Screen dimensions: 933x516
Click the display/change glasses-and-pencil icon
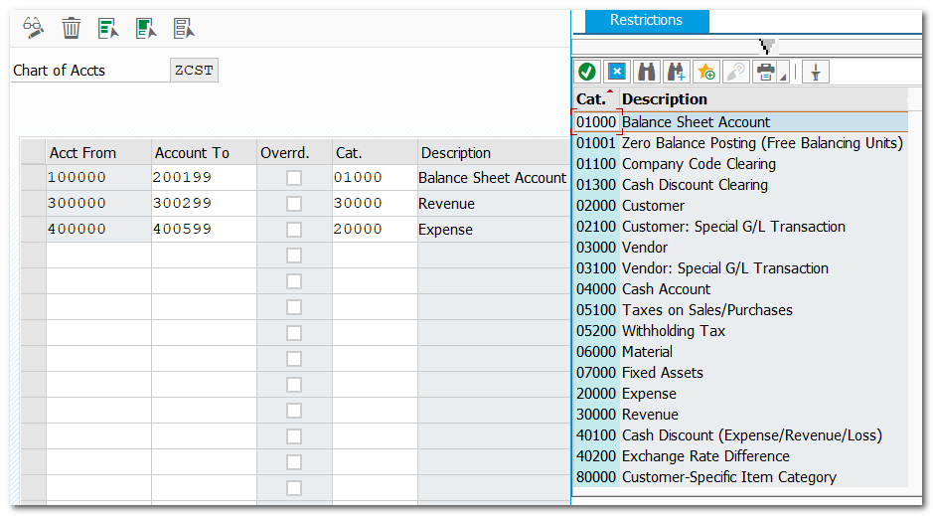point(34,28)
